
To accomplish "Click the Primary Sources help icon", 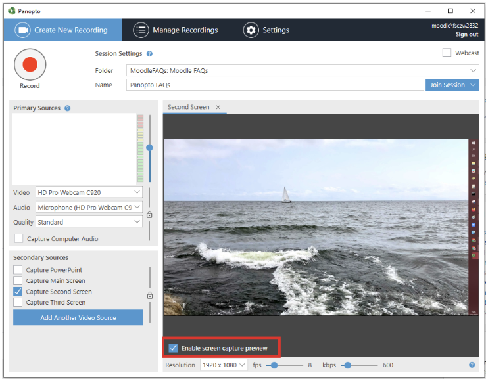I will (x=68, y=108).
